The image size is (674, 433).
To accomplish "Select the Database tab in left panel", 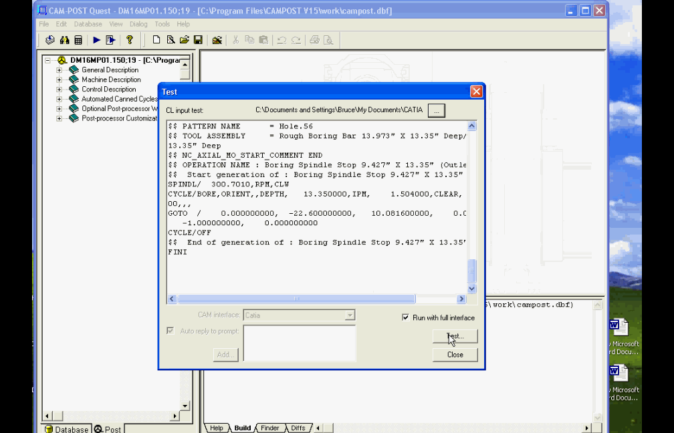I will tap(67, 429).
